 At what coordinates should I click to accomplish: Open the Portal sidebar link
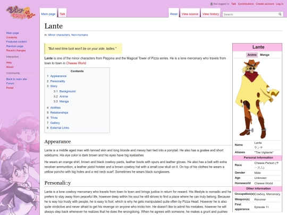[10, 88]
